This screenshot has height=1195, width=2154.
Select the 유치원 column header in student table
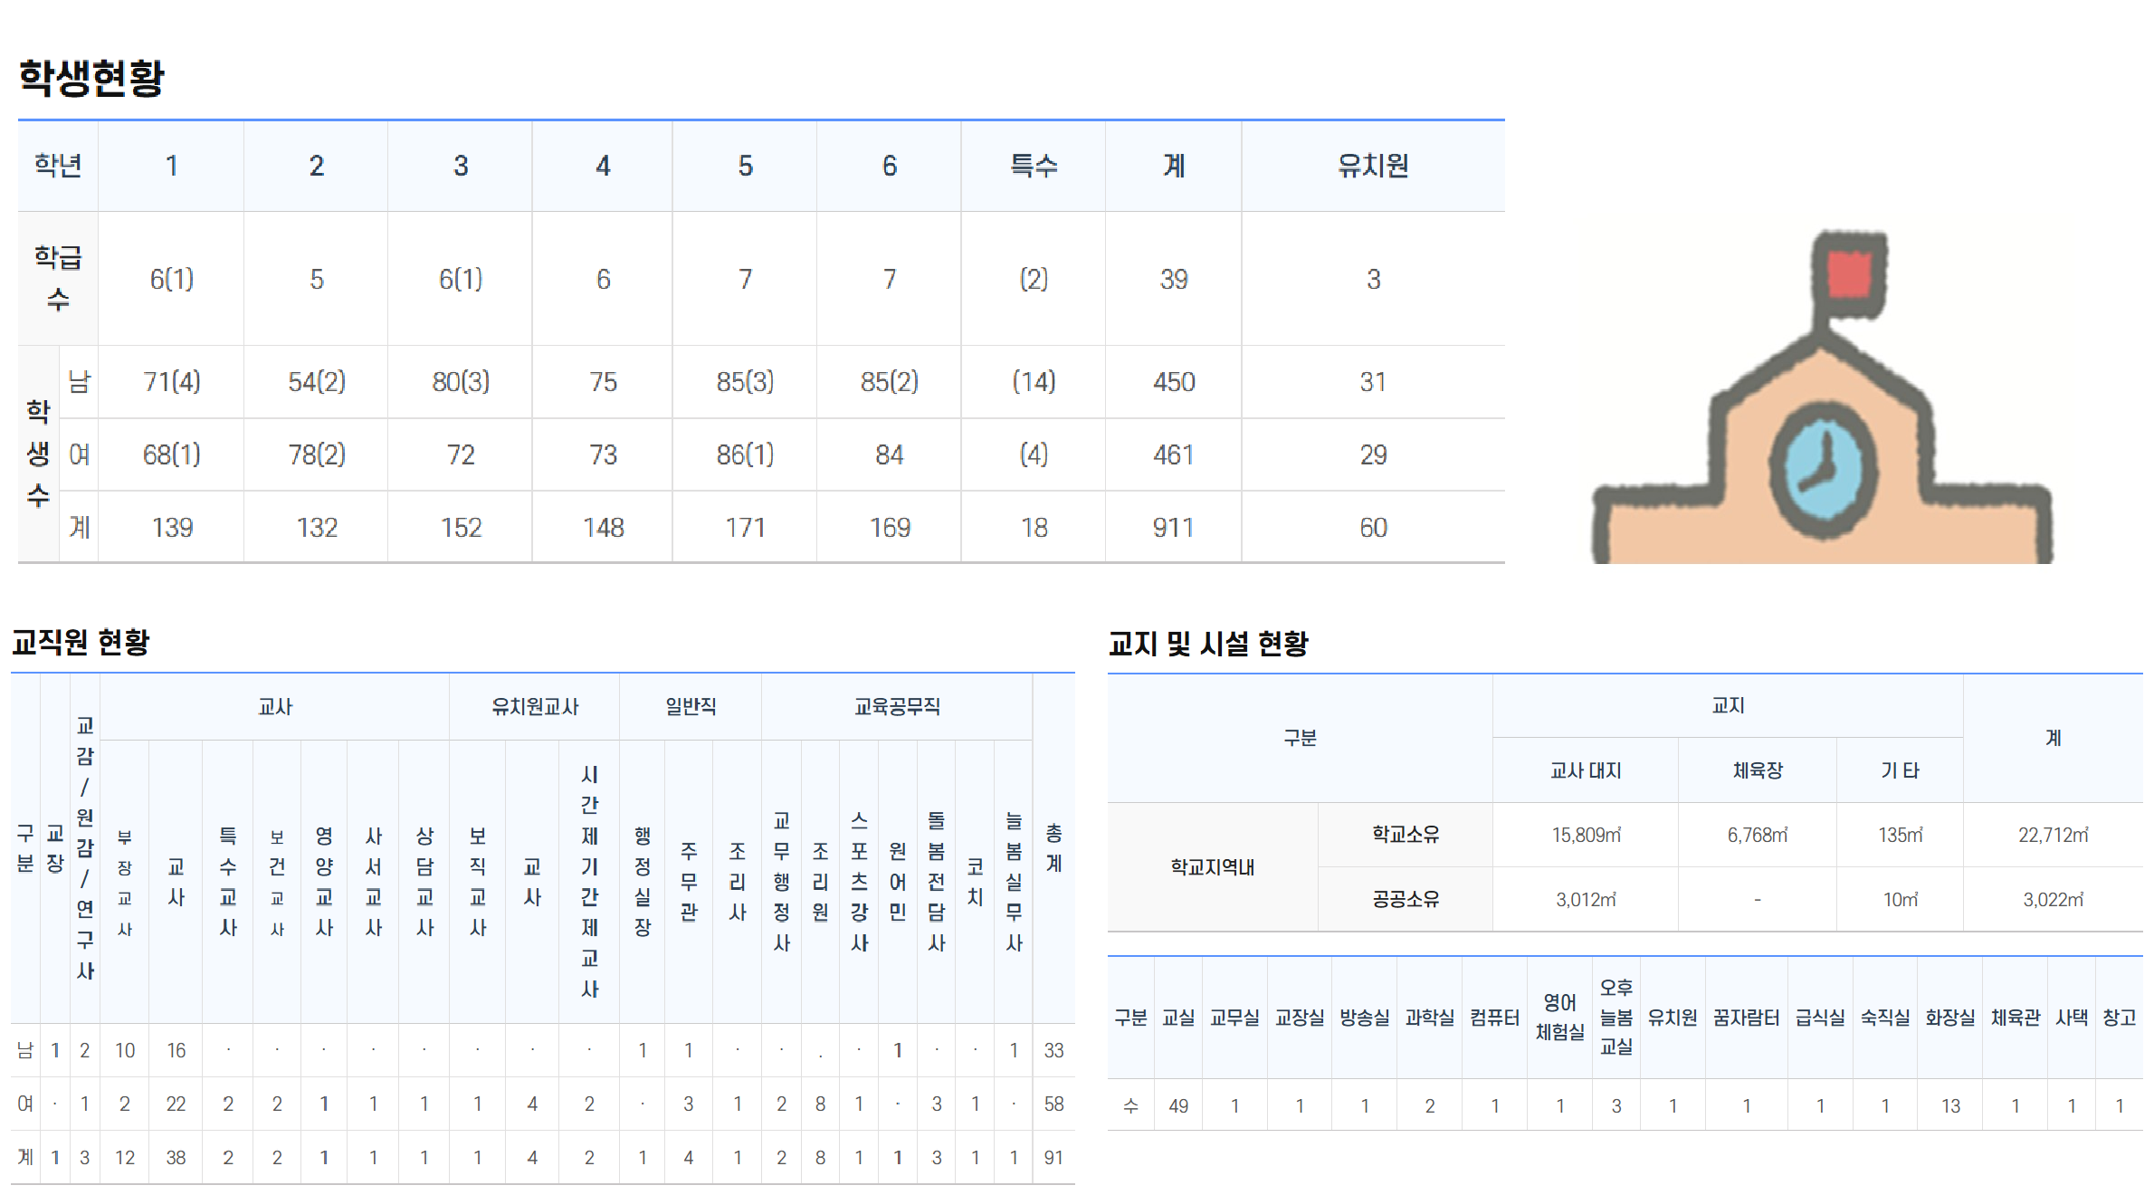[1372, 166]
